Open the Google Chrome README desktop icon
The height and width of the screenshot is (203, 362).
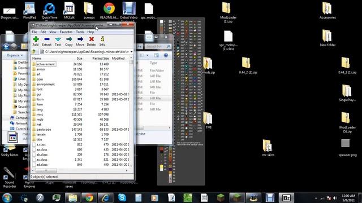pyautogui.click(x=109, y=11)
